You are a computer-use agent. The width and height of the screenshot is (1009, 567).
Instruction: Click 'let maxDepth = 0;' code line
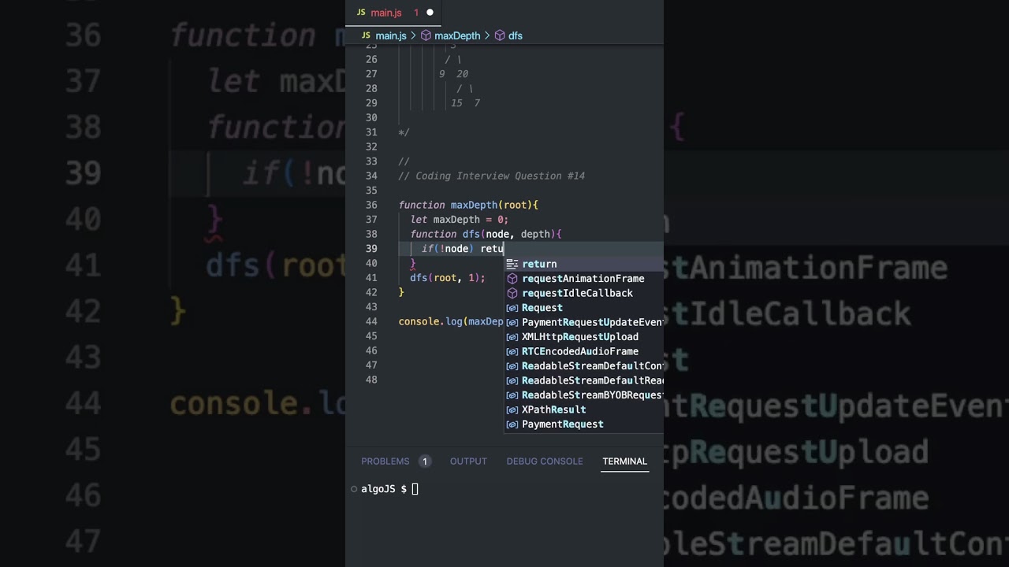(459, 220)
